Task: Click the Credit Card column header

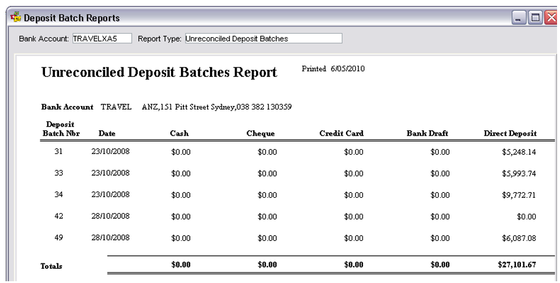Action: pyautogui.click(x=341, y=133)
